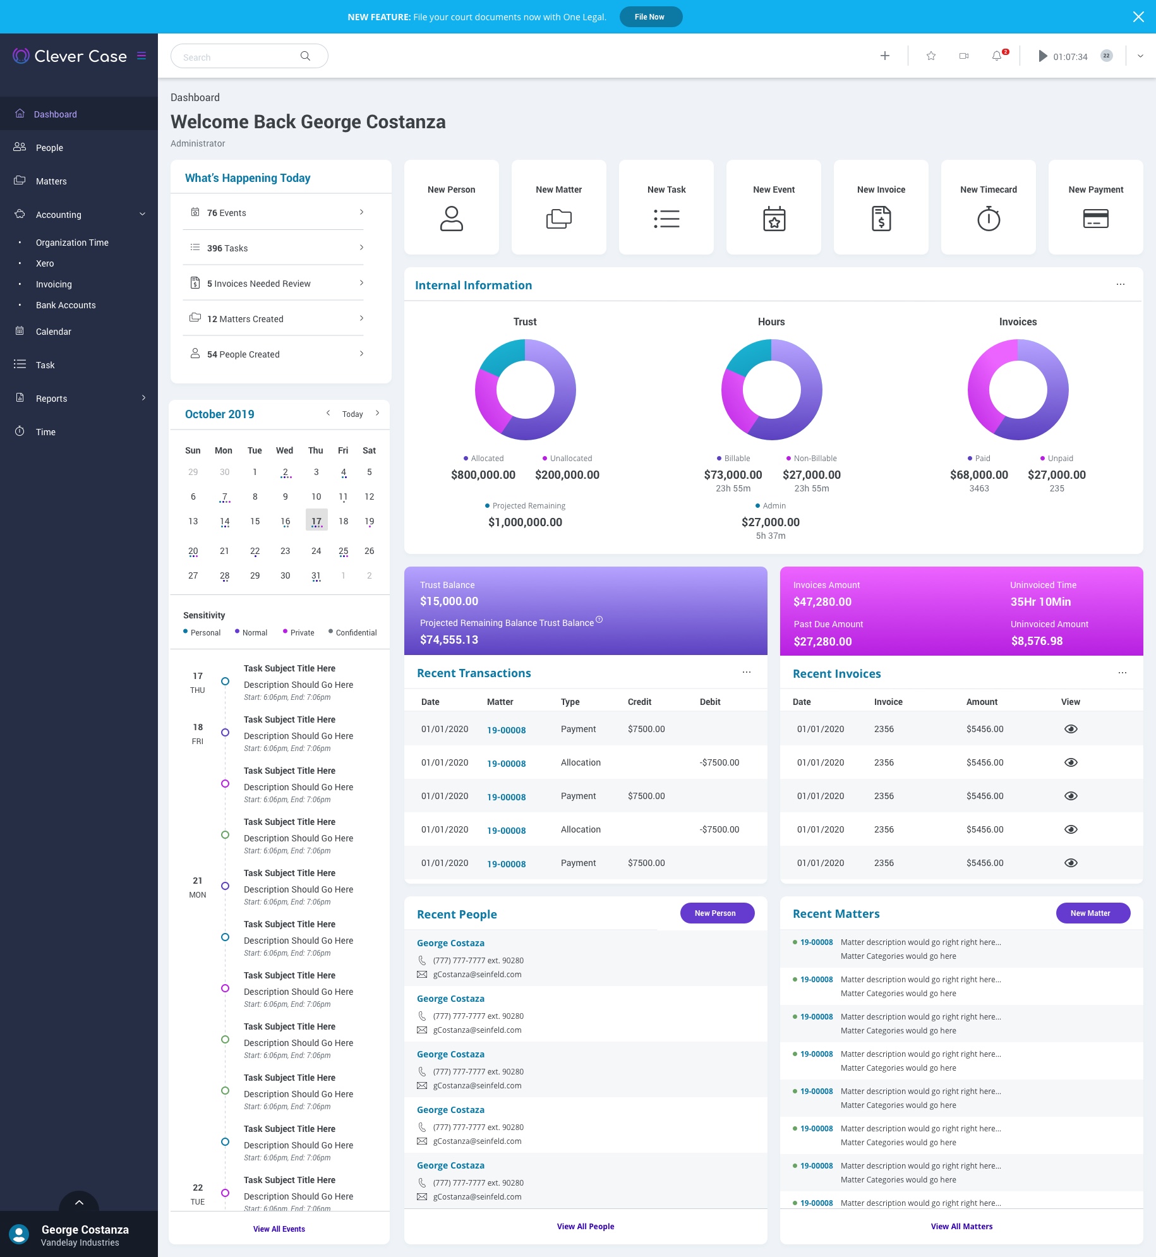View first invoice using eye icon
This screenshot has height=1257, width=1156.
[x=1070, y=729]
